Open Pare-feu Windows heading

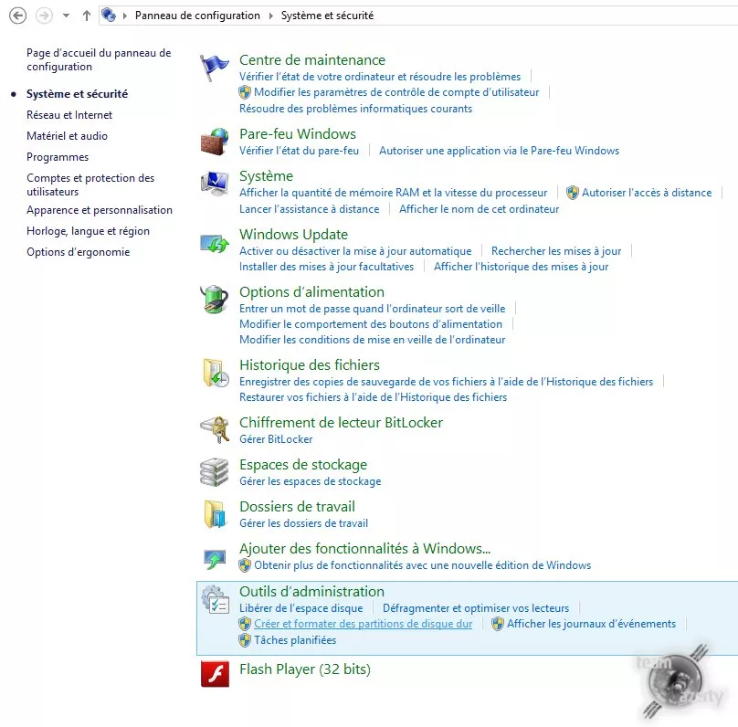pos(298,134)
